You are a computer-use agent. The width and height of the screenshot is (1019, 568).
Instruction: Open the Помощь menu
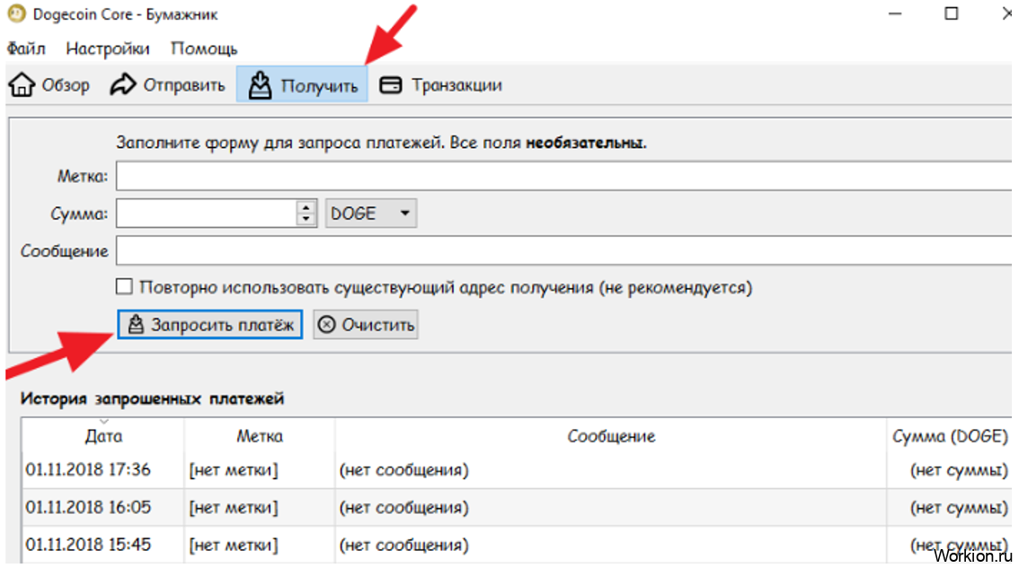pyautogui.click(x=204, y=48)
